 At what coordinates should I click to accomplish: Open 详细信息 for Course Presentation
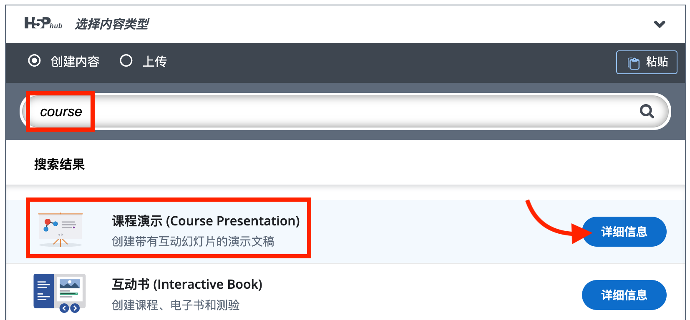pos(624,232)
